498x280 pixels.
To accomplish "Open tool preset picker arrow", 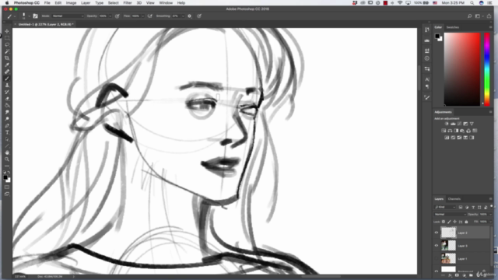I will (x=14, y=16).
